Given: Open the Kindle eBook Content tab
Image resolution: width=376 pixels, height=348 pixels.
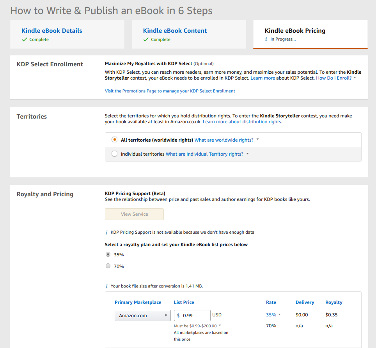Looking at the screenshot, I should tap(175, 31).
